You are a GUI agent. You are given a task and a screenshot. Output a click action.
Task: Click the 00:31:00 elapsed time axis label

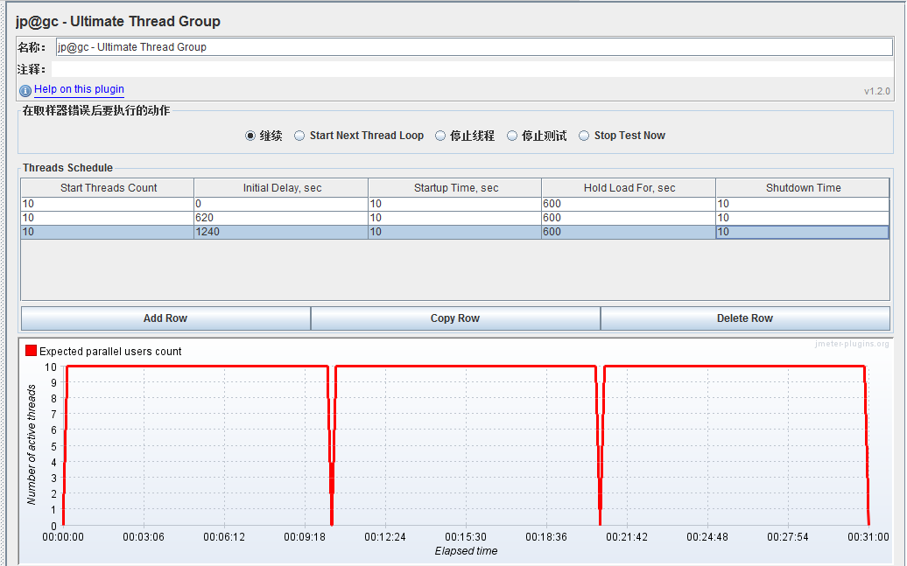[868, 537]
